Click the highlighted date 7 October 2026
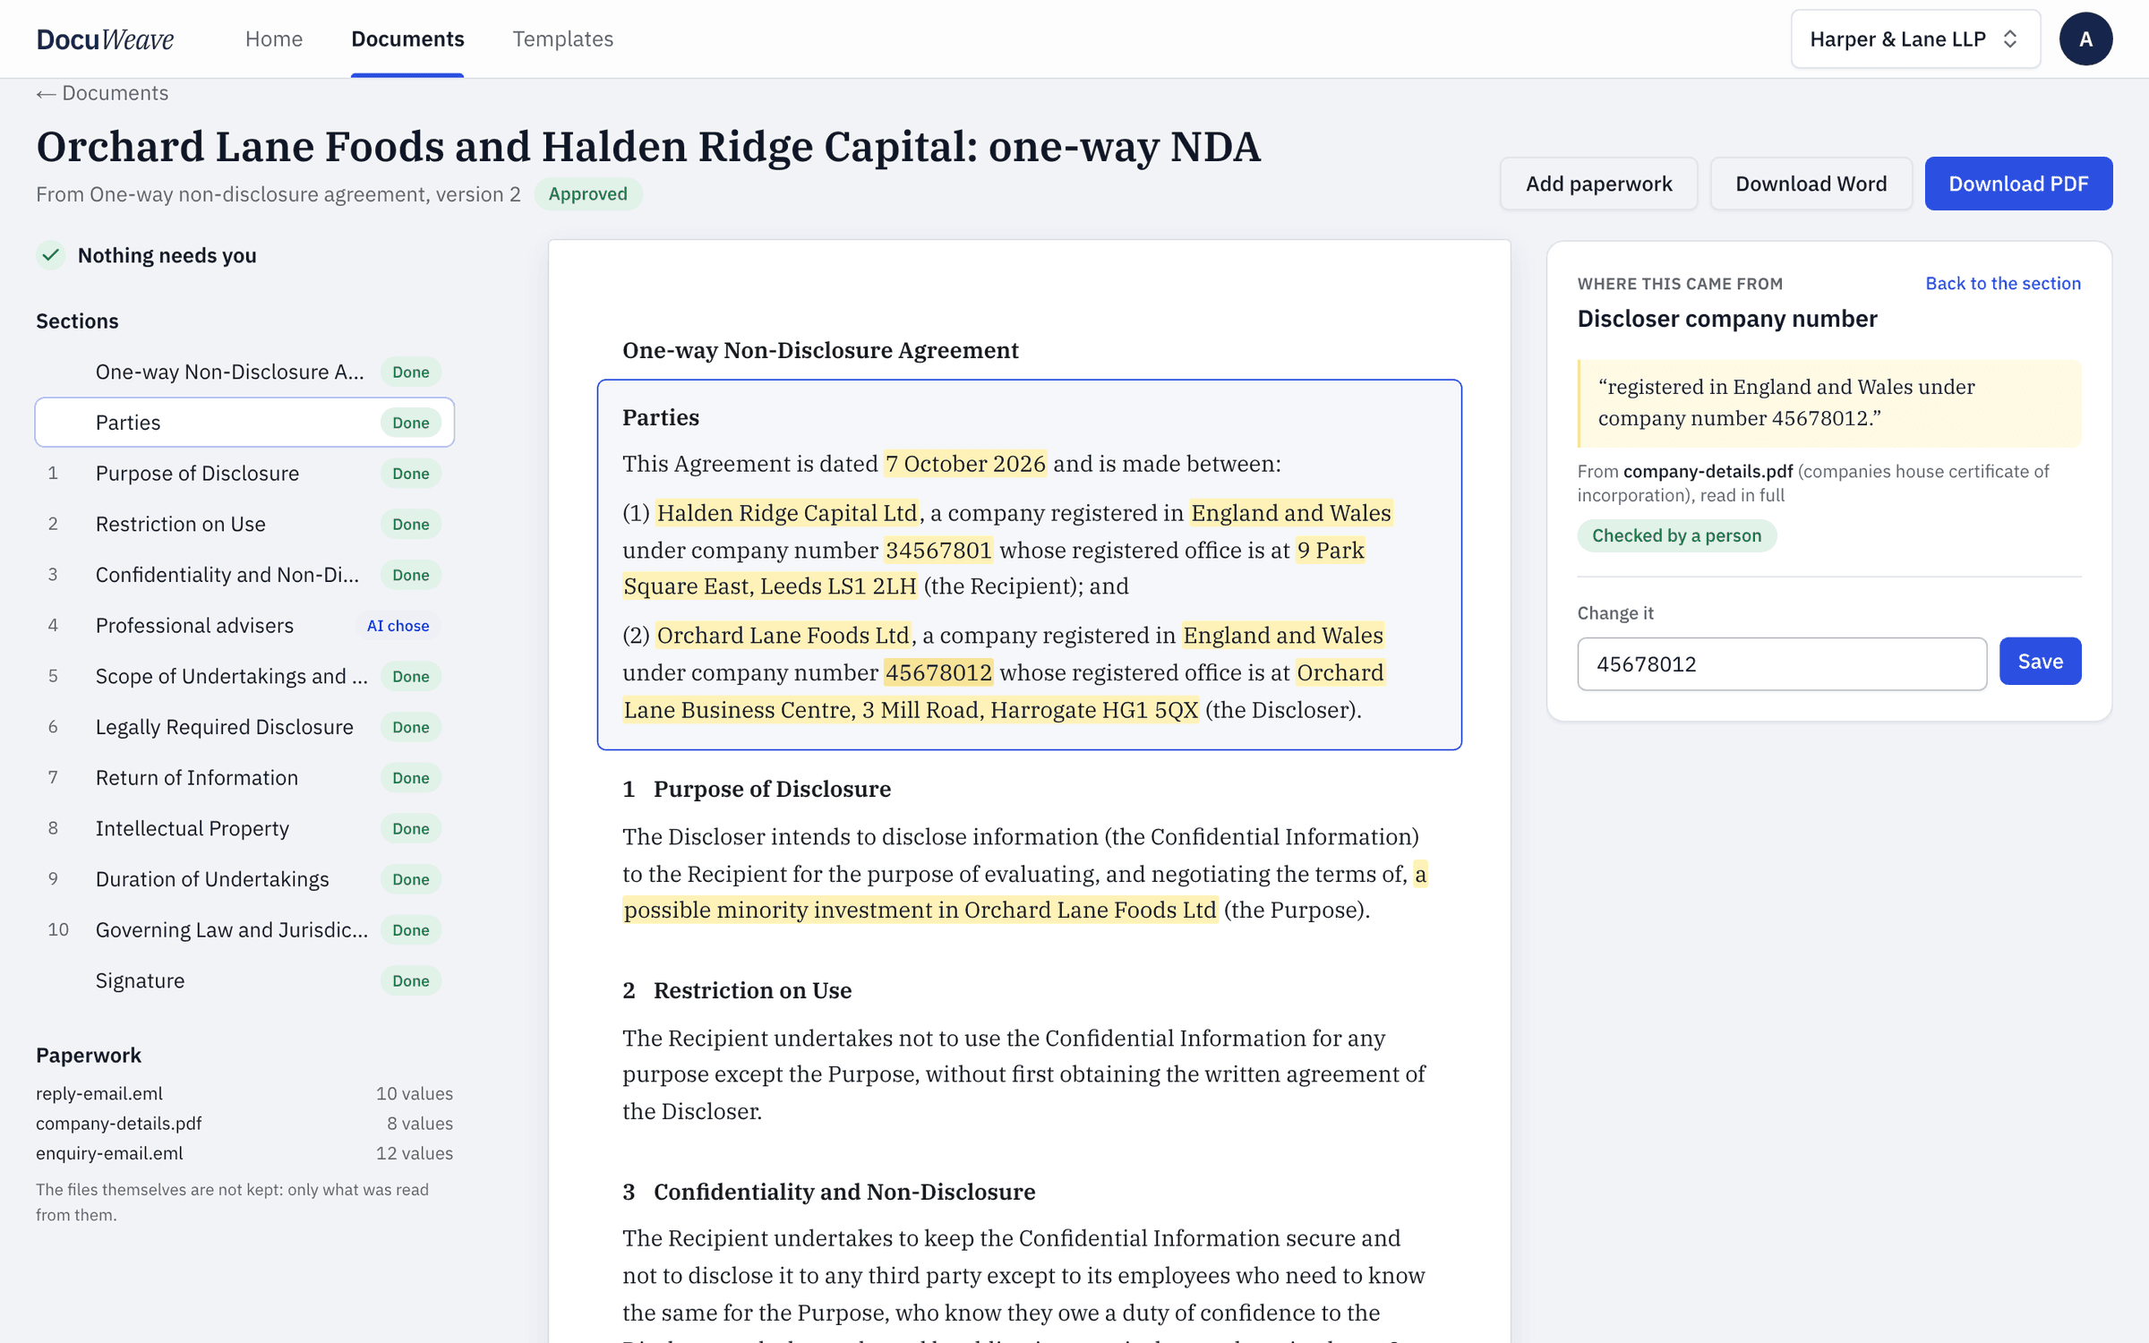The width and height of the screenshot is (2149, 1343). tap(965, 464)
